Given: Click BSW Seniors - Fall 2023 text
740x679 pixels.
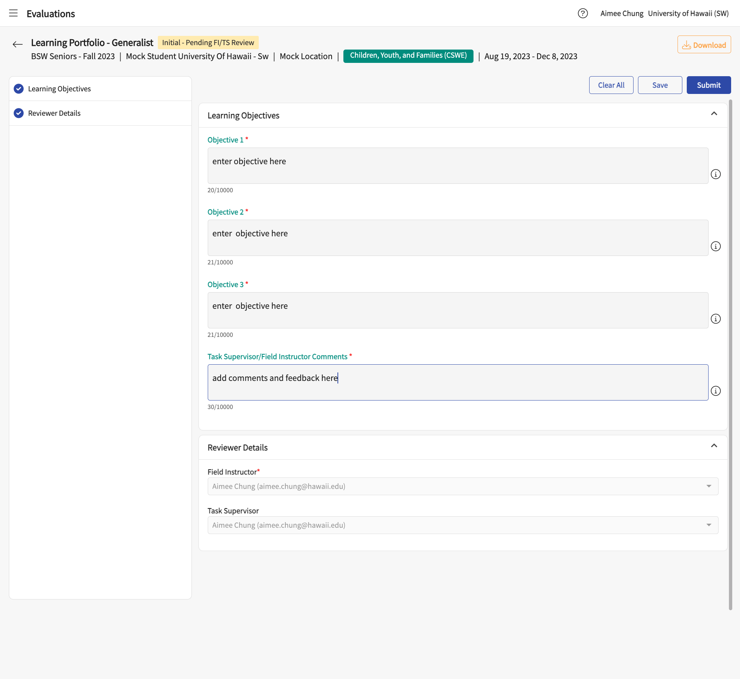Looking at the screenshot, I should pos(73,56).
